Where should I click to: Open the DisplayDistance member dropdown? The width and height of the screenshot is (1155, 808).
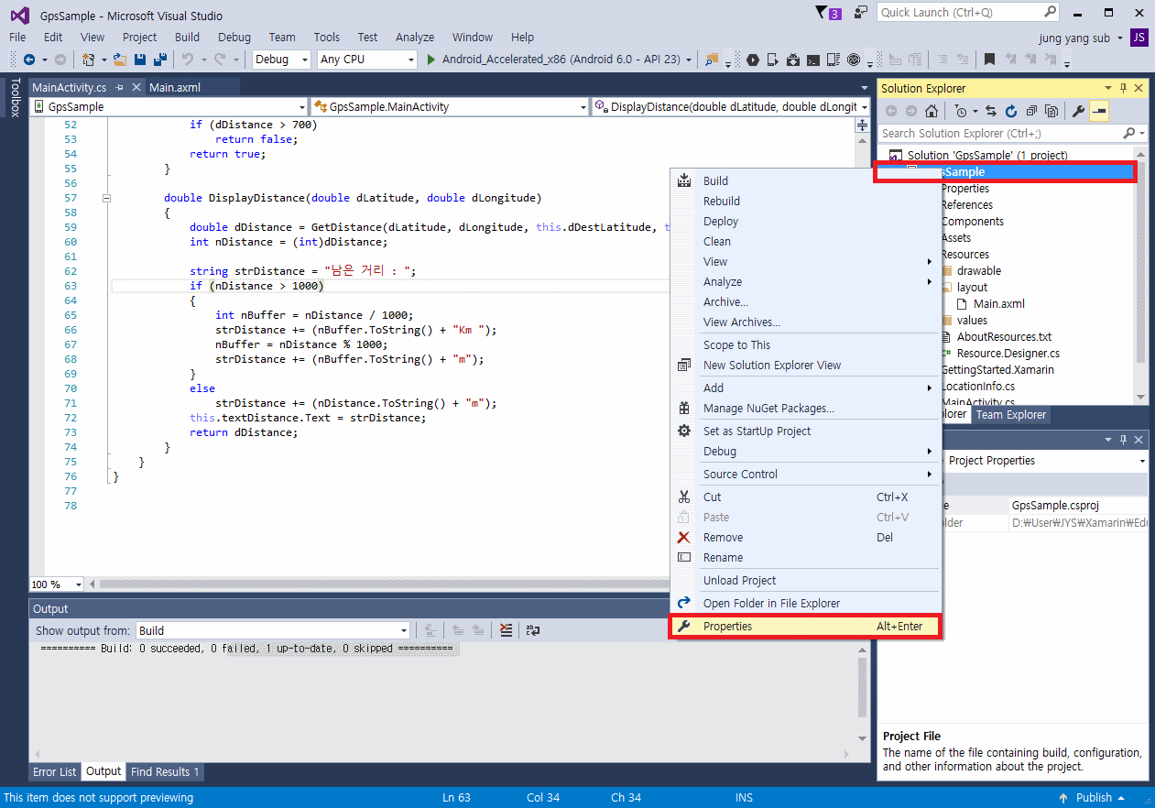[x=730, y=106]
